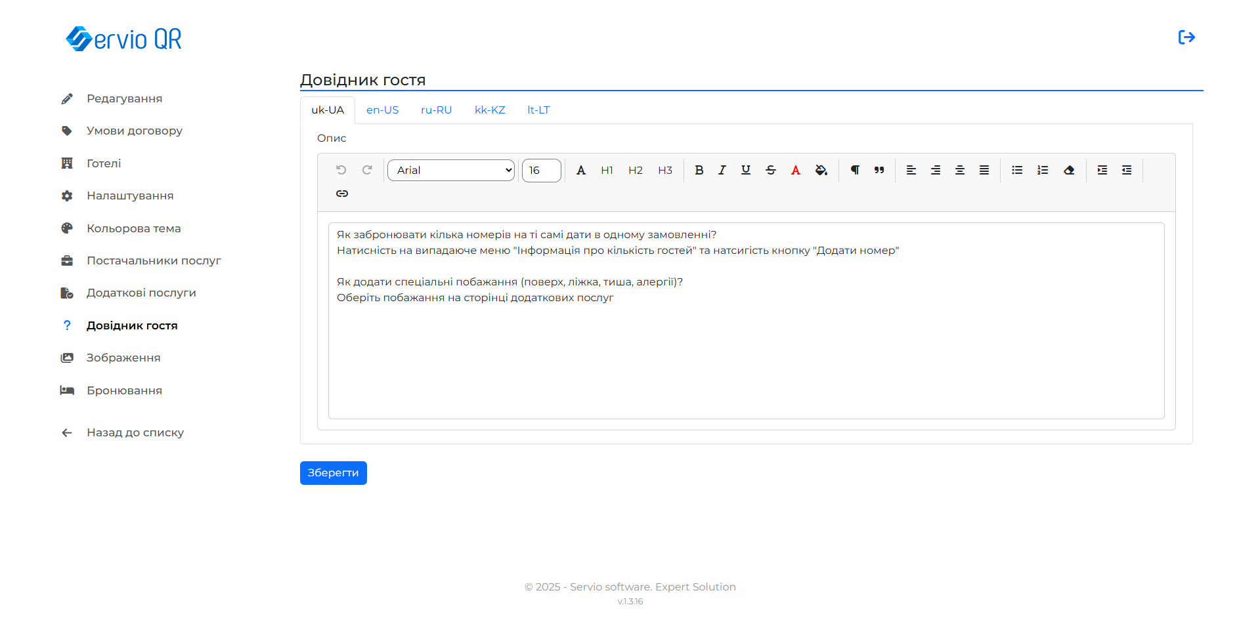Open the background fill color tool
The height and width of the screenshot is (620, 1260).
click(x=821, y=170)
